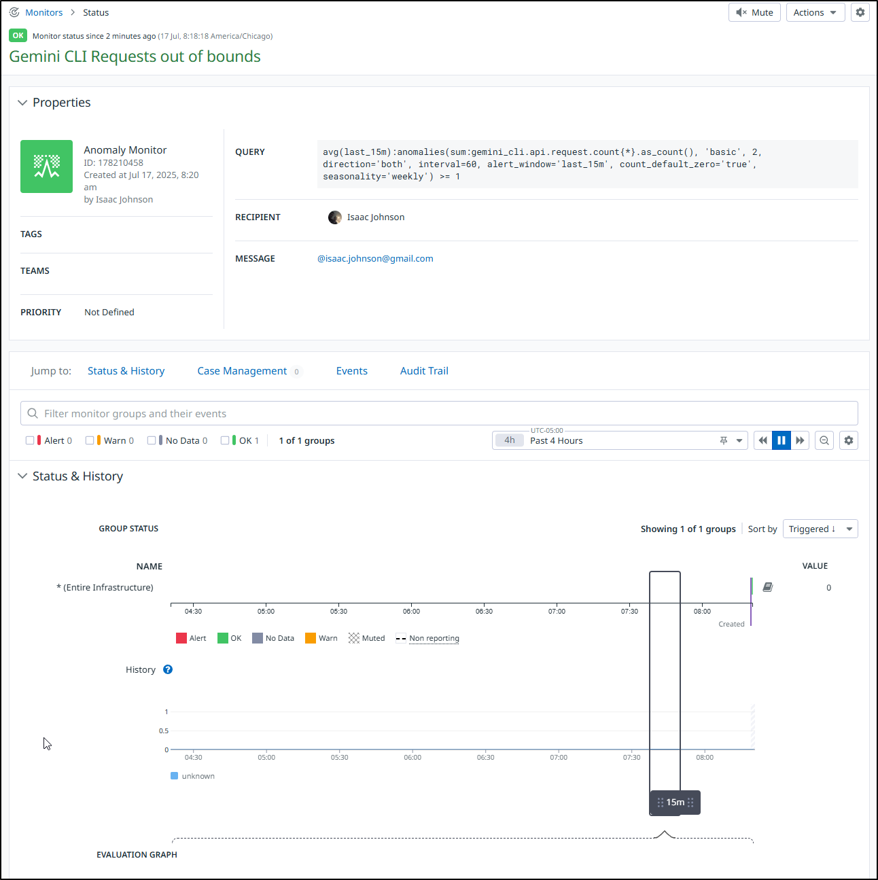Expand time range dropdown arrow
The image size is (878, 880).
coord(739,440)
